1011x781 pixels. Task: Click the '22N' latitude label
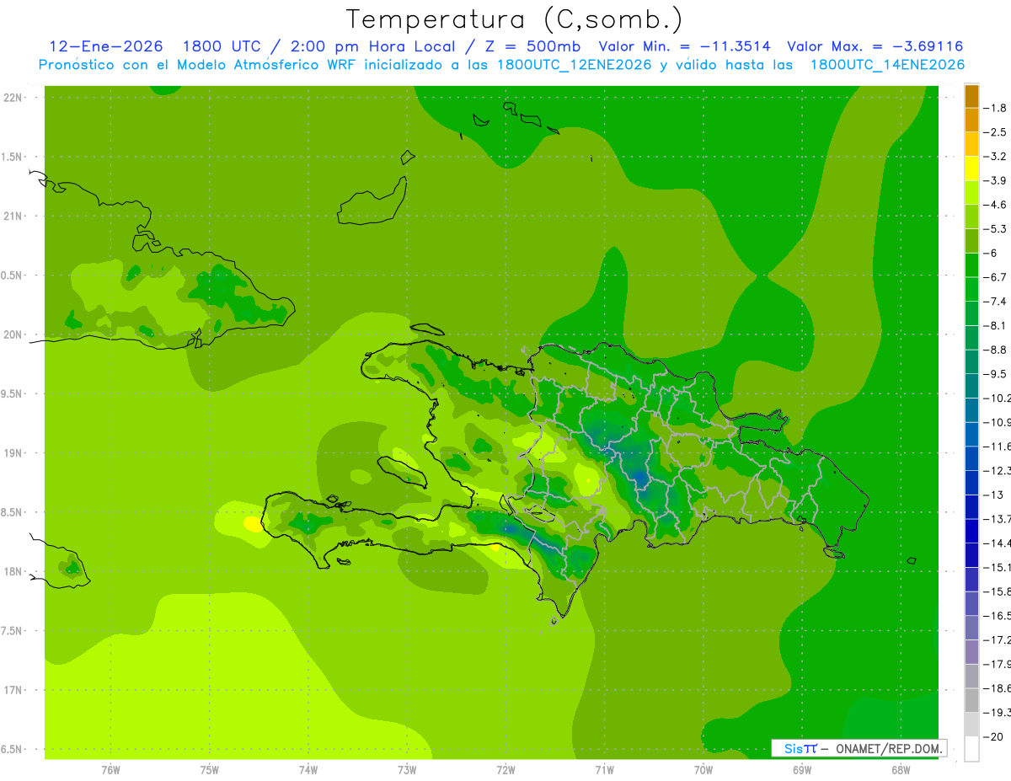pyautogui.click(x=14, y=98)
